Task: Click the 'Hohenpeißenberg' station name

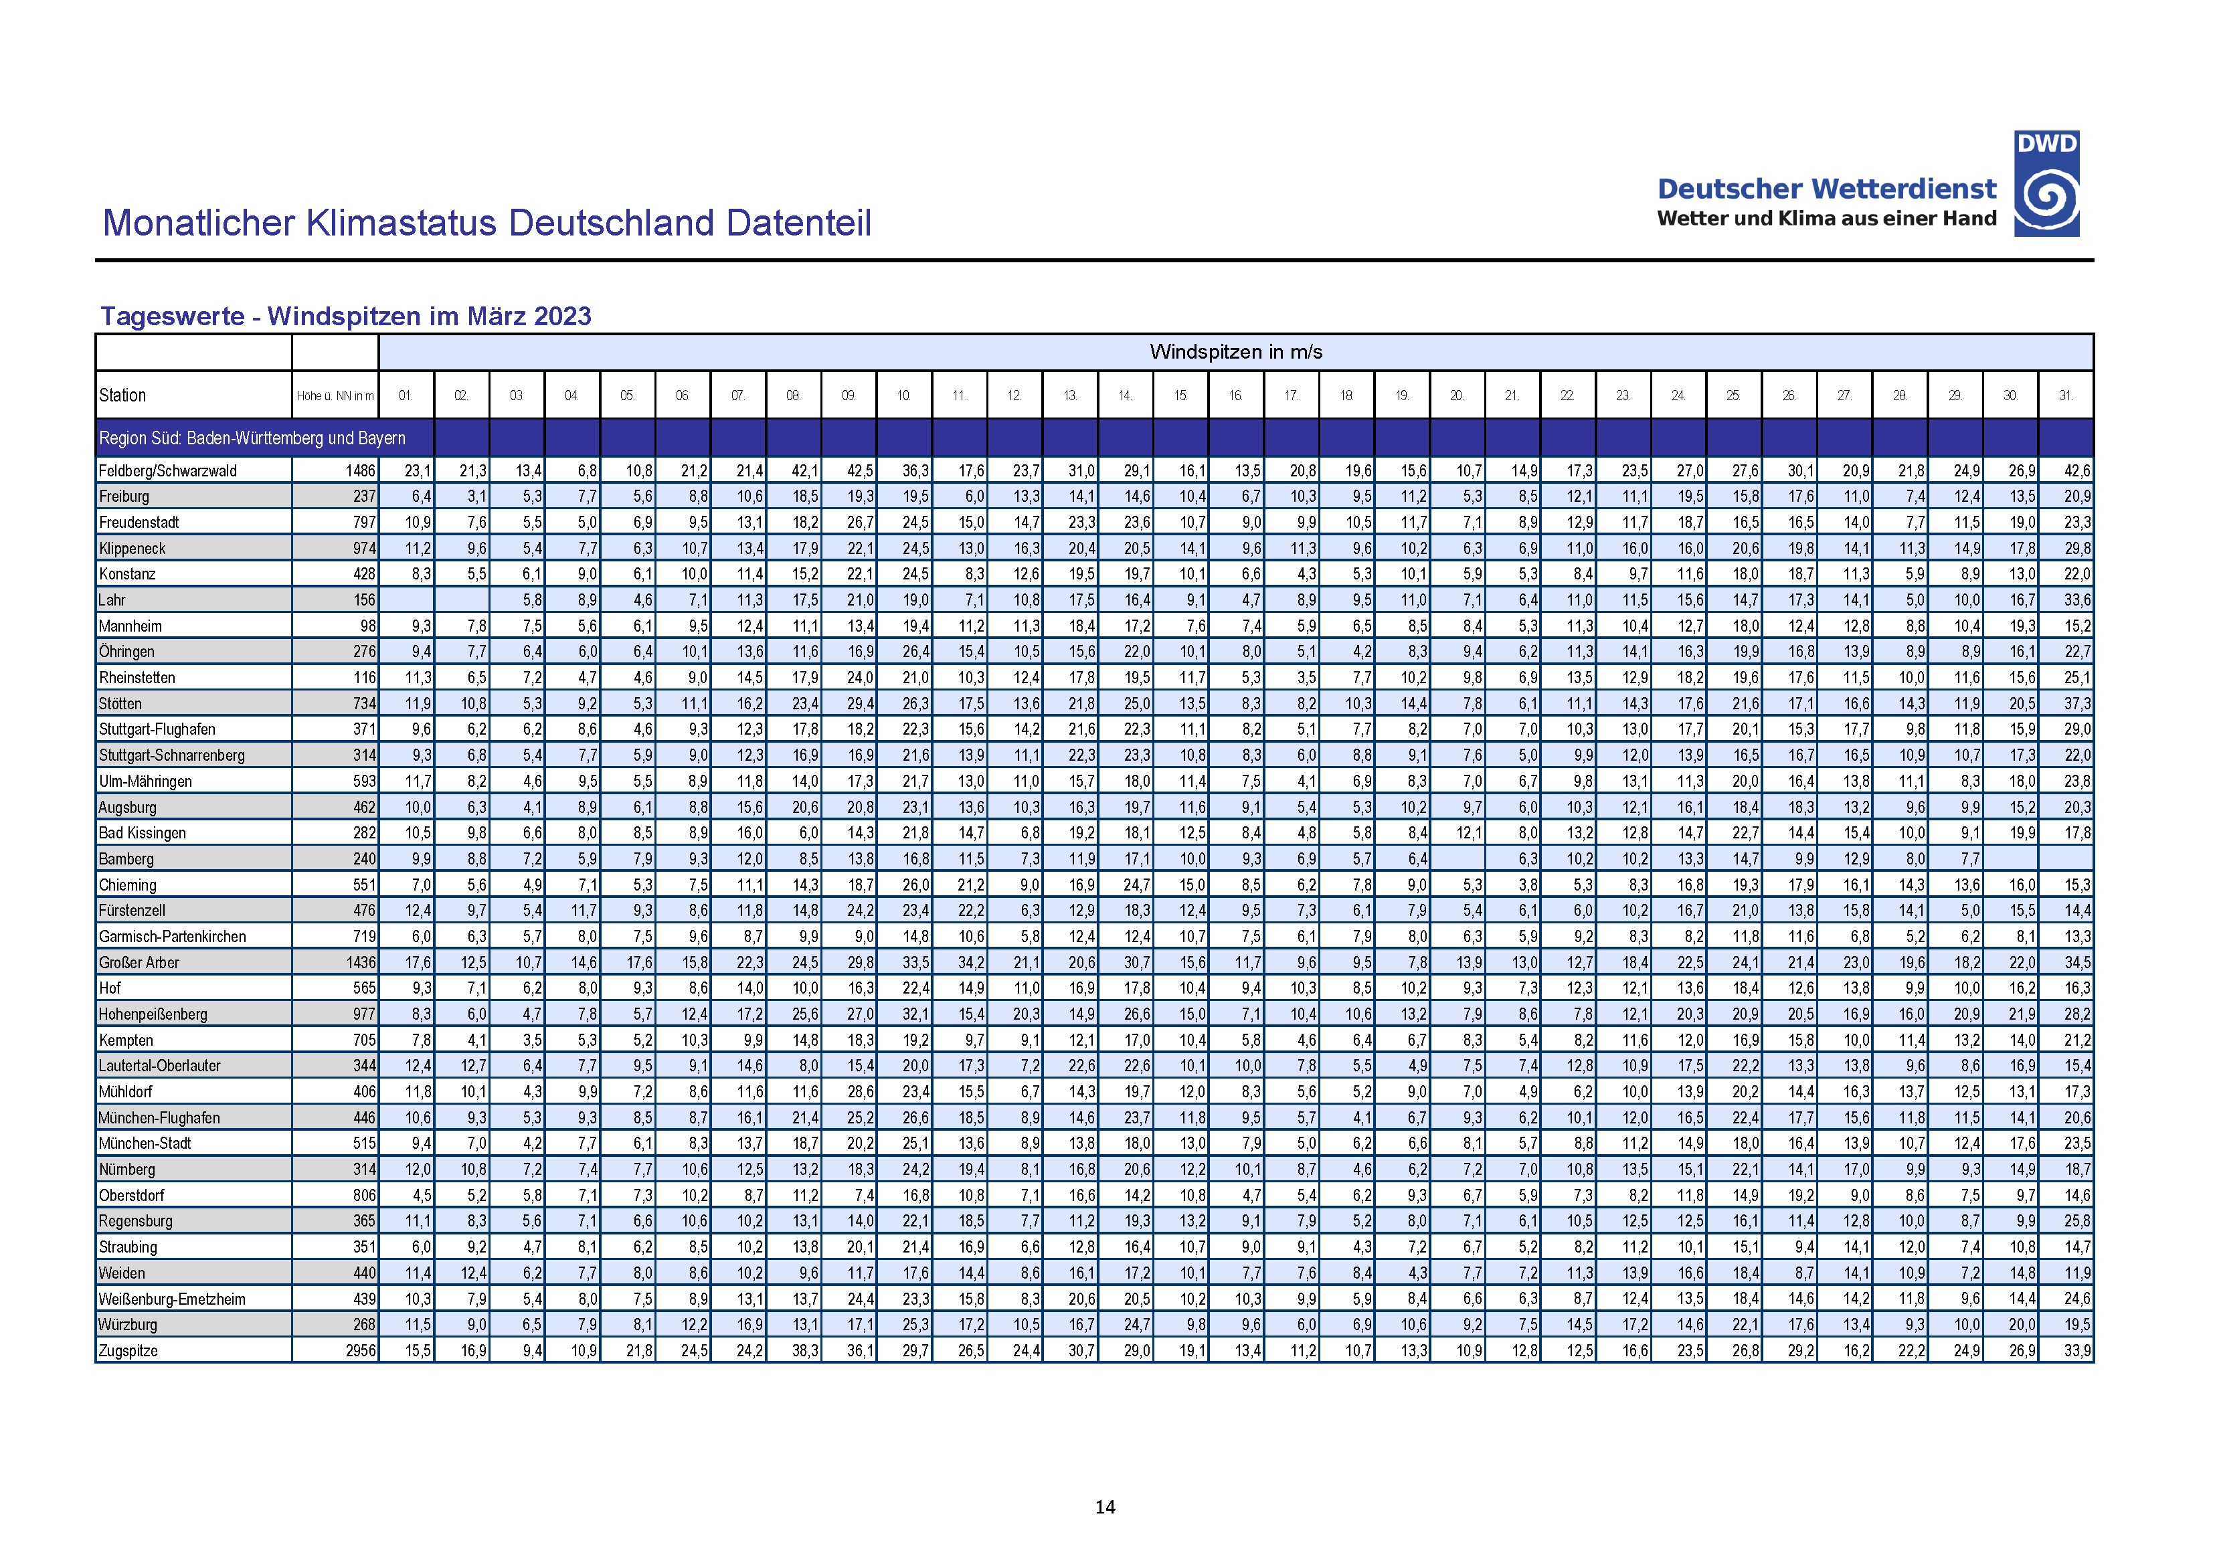Action: pos(153,1014)
